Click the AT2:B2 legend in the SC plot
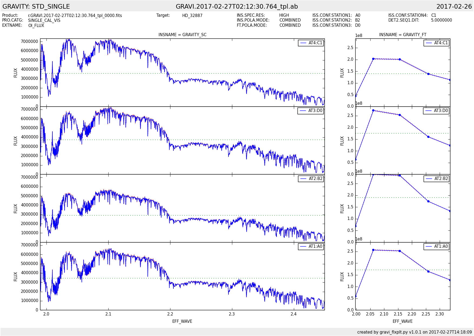Viewport: 474px width, 336px height. 311,179
